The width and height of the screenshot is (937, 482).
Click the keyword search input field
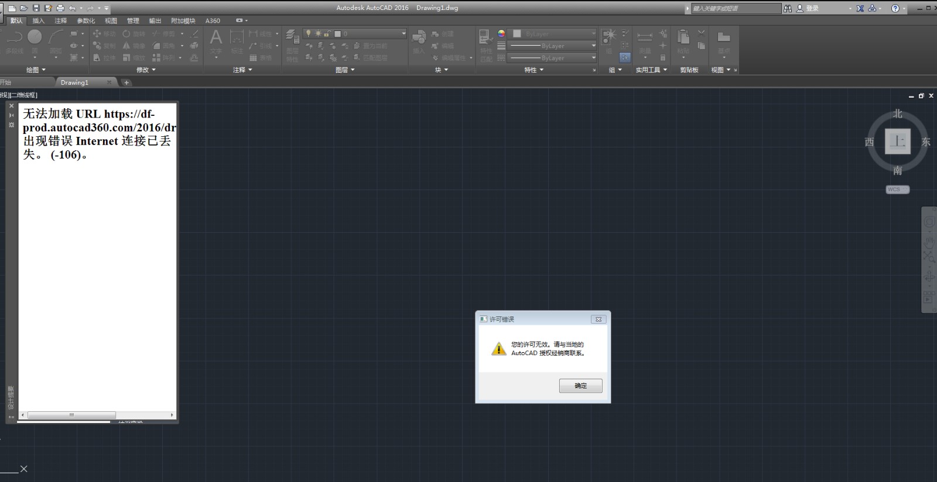(x=736, y=8)
